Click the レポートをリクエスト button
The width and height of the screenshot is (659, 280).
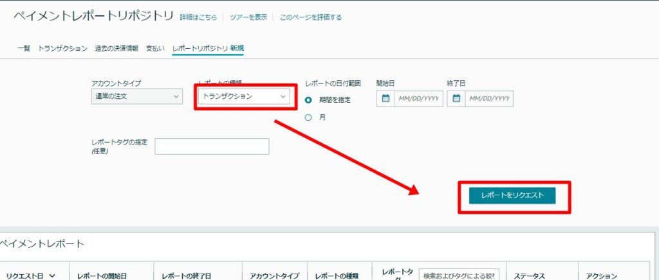coord(512,195)
